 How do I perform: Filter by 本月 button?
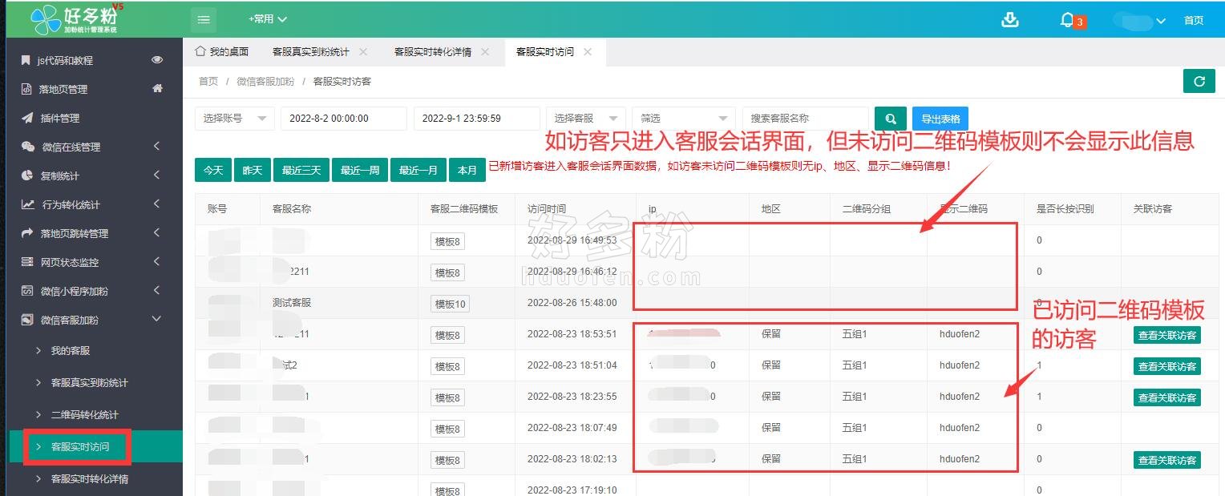click(x=467, y=170)
